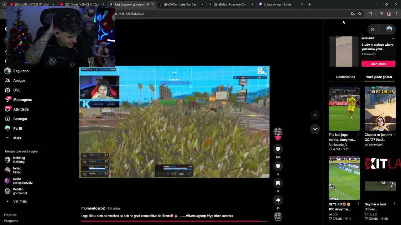Open 3 PENALTIS DO NEY thumbnail
The height and width of the screenshot is (225, 401).
(344, 178)
